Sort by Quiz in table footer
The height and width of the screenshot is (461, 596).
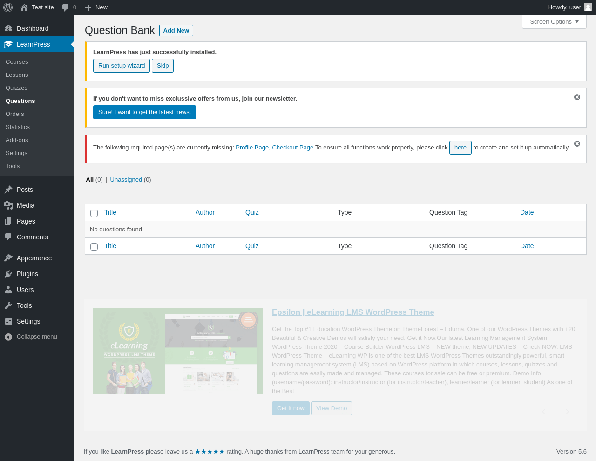252,246
